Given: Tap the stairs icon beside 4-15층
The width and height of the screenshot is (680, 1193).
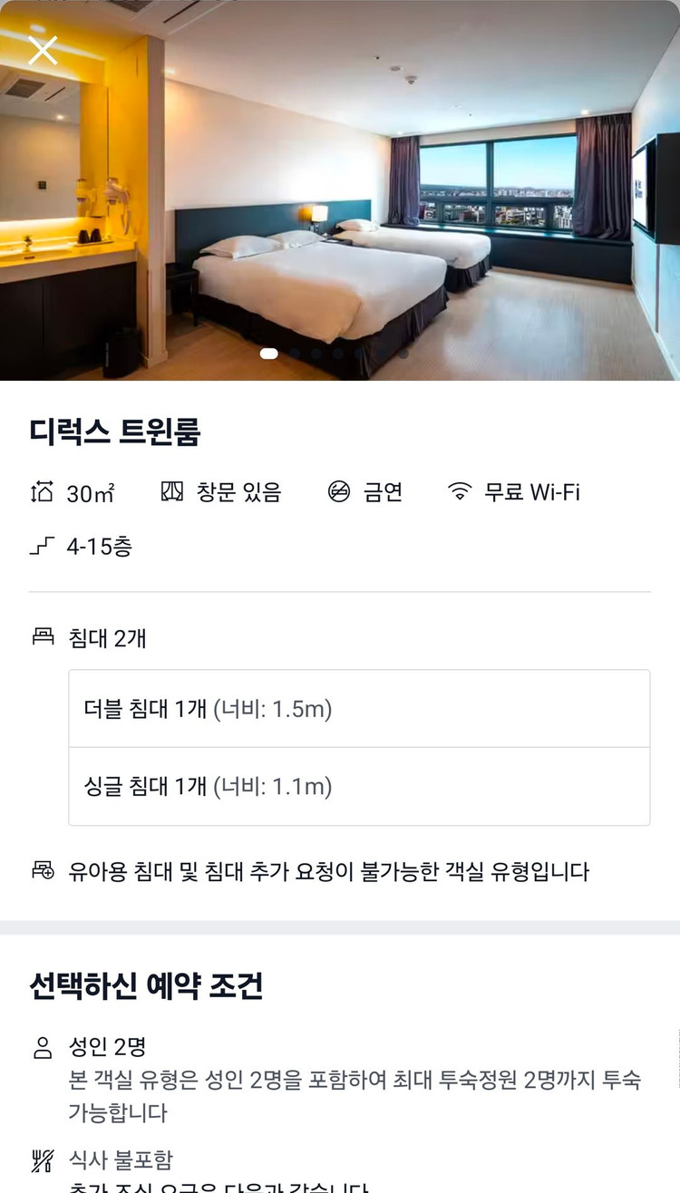Looking at the screenshot, I should click(x=42, y=547).
